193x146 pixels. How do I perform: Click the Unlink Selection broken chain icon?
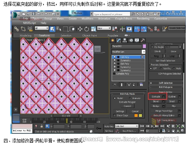point(23,29)
